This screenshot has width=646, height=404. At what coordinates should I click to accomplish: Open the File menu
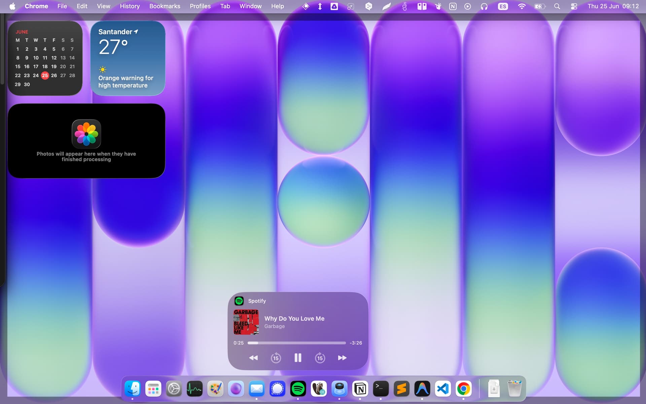[x=62, y=6]
